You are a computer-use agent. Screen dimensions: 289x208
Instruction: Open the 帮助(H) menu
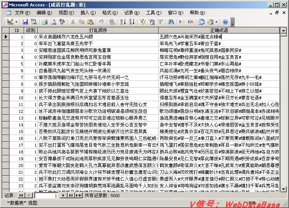[x=197, y=13]
